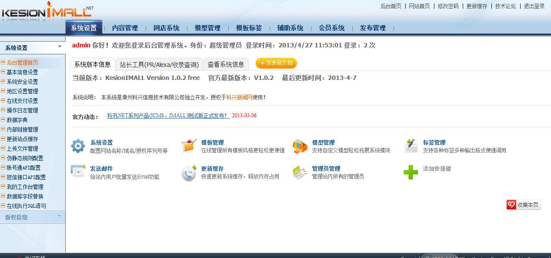The width and height of the screenshot is (551, 258).
Task: Select the 系统版本信息 tab
Action: 93,64
